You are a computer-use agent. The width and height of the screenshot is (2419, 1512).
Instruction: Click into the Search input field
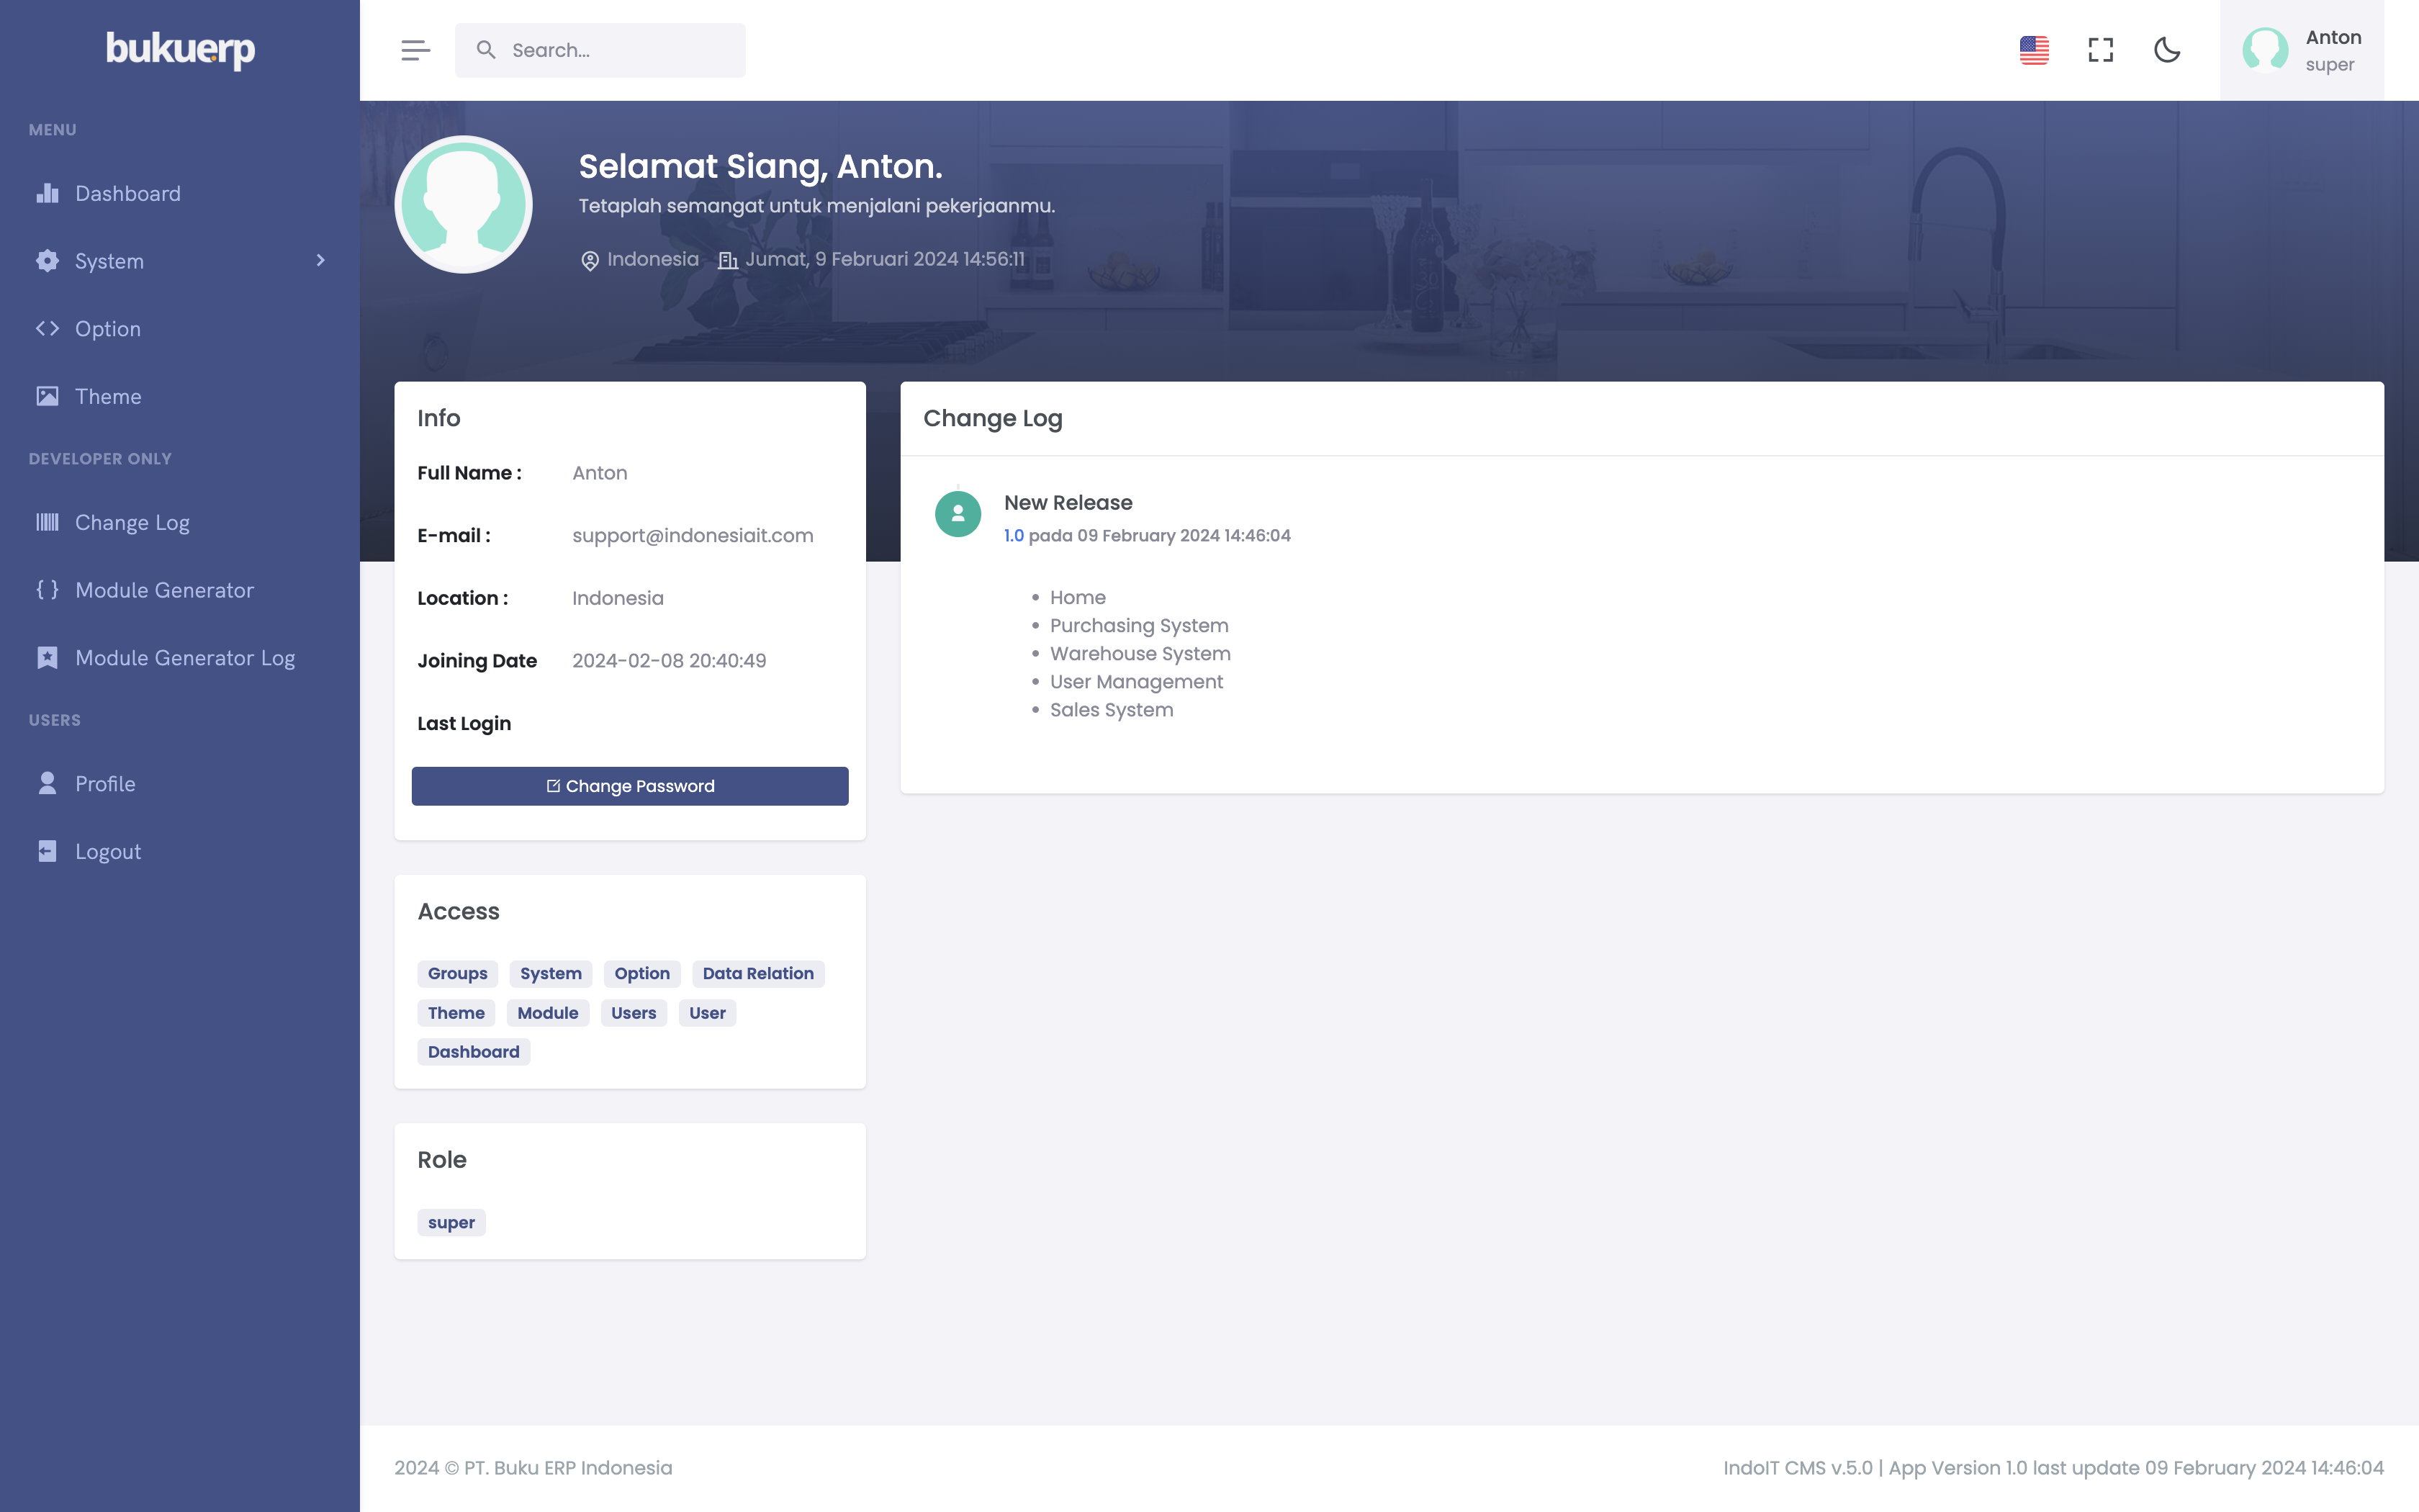point(620,50)
